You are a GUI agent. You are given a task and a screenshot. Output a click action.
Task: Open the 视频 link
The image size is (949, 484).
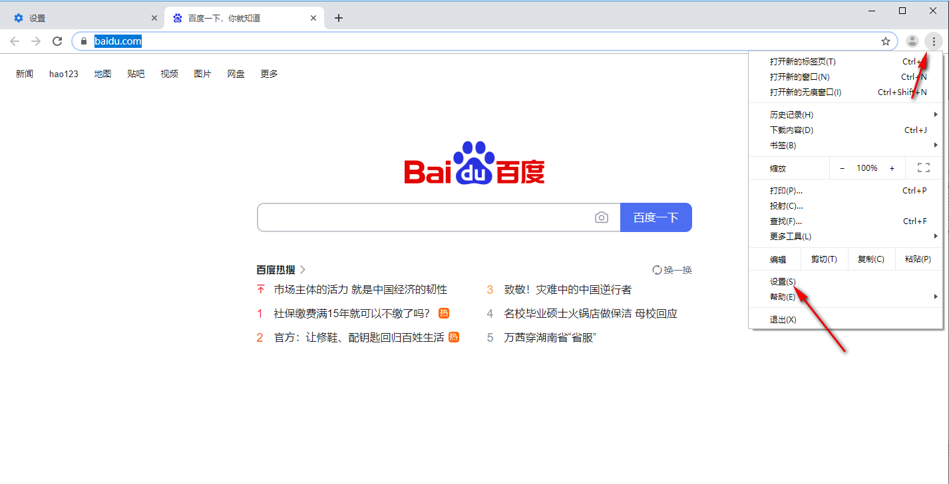coord(170,74)
